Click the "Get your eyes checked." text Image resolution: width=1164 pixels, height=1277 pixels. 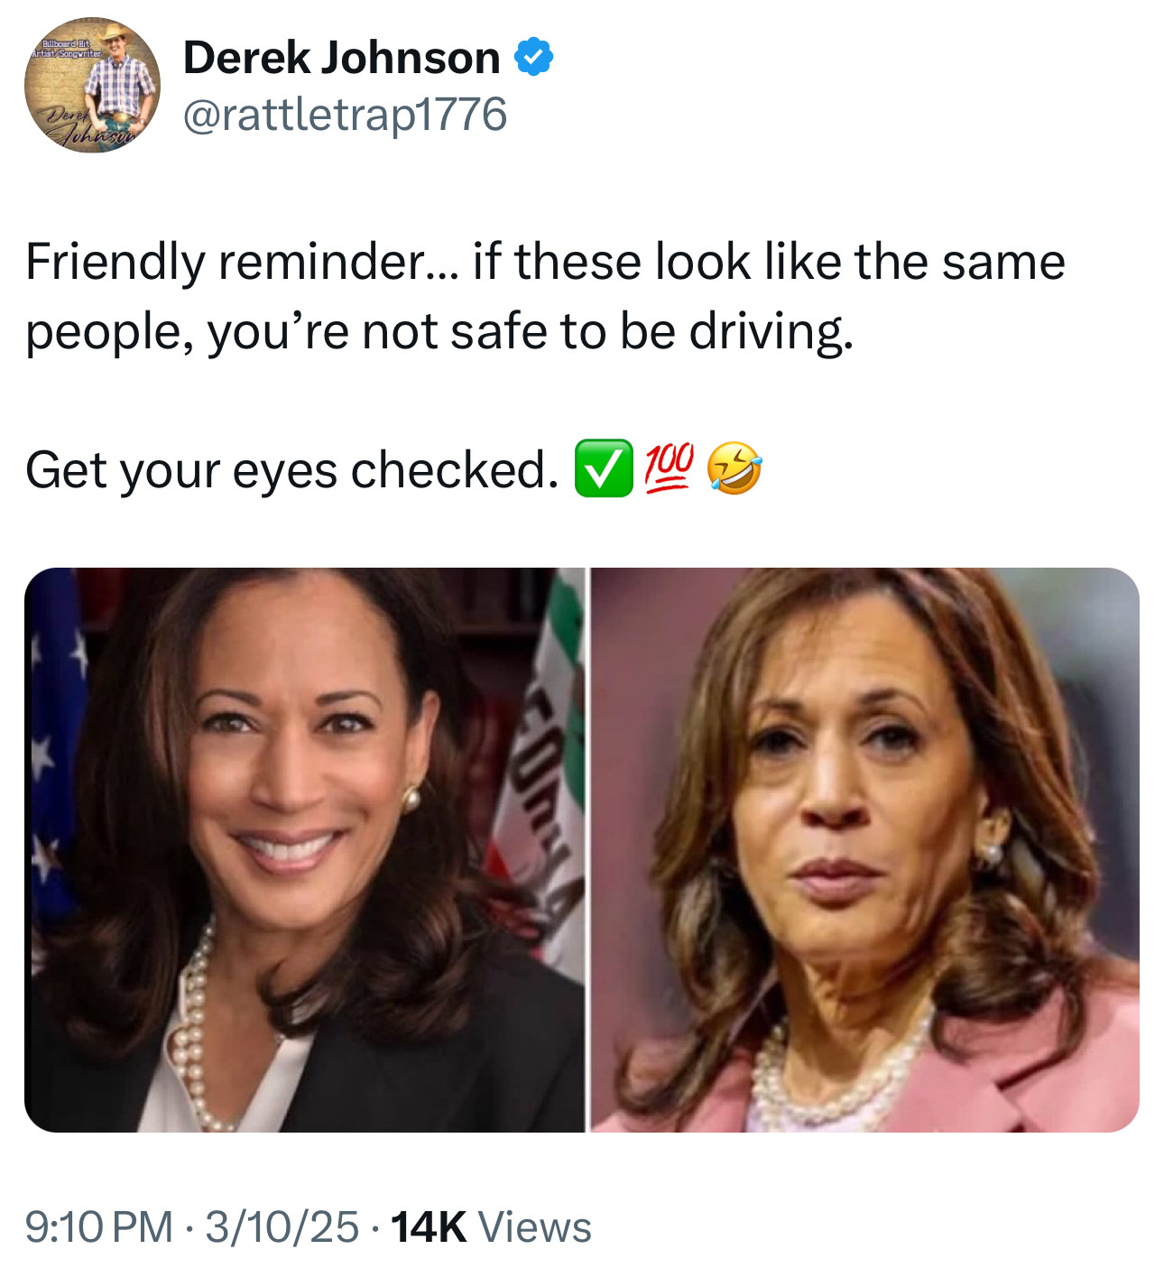(291, 470)
